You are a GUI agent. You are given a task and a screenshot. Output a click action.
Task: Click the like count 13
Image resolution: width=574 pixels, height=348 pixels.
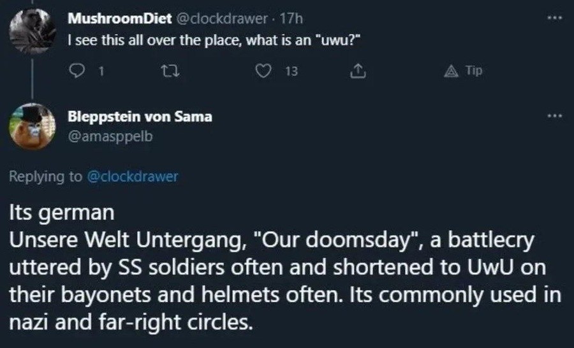click(291, 72)
